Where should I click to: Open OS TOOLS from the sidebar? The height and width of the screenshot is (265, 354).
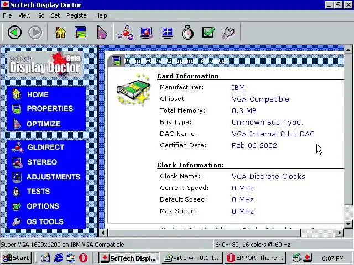pyautogui.click(x=45, y=221)
